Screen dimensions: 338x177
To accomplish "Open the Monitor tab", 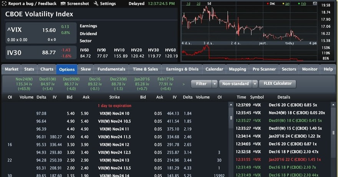I will coord(310,69).
